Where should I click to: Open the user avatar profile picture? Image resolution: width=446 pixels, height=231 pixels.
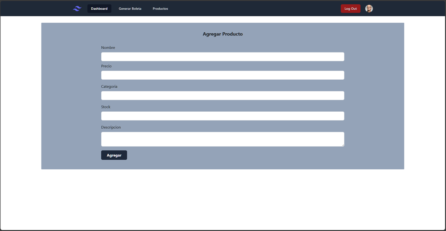pyautogui.click(x=369, y=8)
